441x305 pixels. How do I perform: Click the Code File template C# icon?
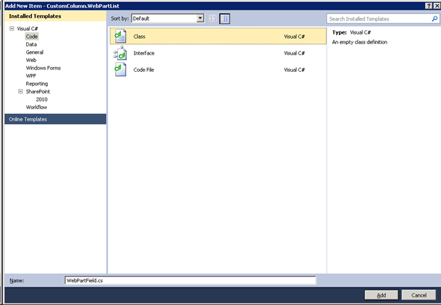pyautogui.click(x=121, y=70)
